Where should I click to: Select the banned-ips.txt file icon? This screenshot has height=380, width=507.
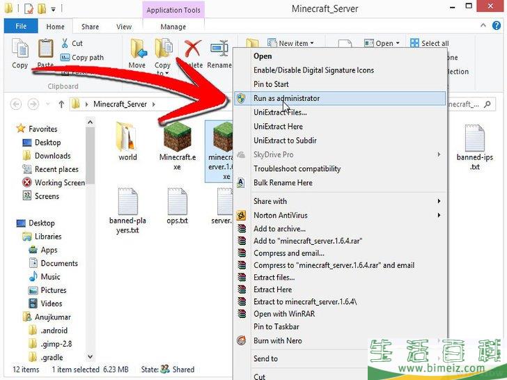[x=475, y=138]
